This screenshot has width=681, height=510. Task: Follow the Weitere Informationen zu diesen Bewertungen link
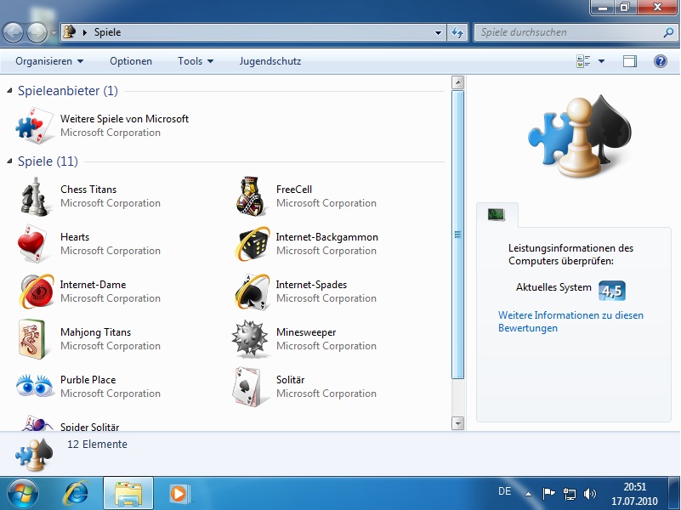[x=570, y=321]
